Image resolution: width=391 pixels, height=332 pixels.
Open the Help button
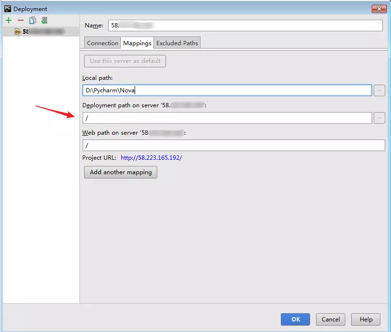click(366, 319)
